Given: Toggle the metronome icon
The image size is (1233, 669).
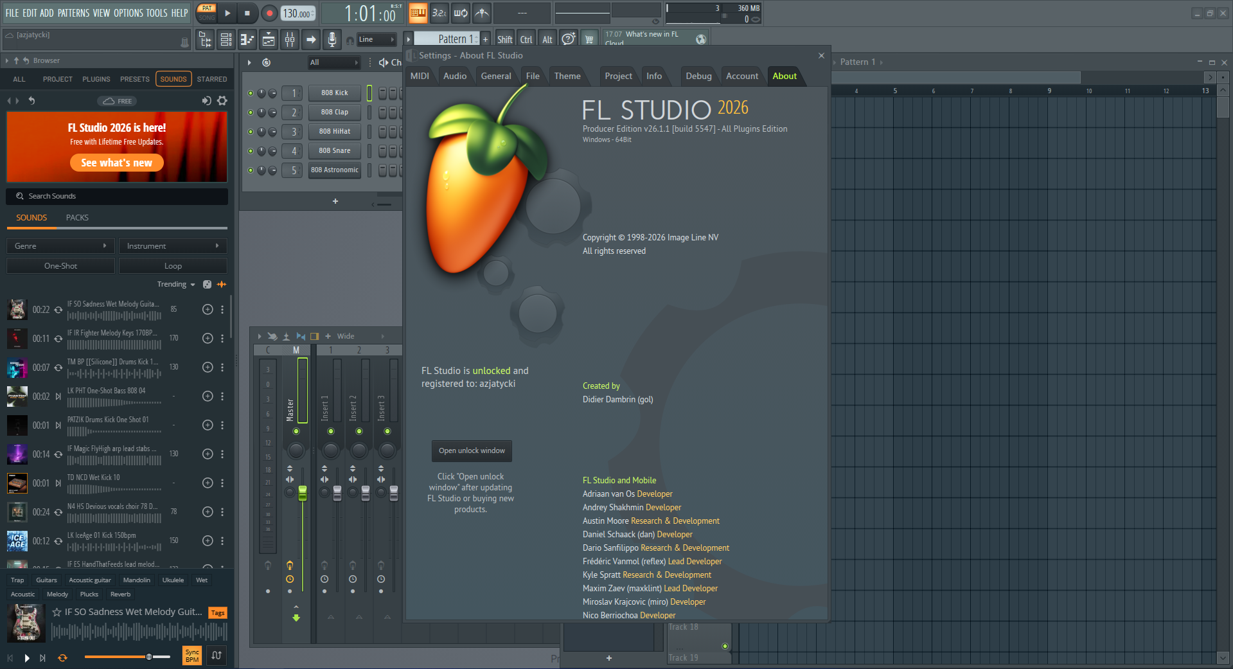Looking at the screenshot, I should [482, 13].
